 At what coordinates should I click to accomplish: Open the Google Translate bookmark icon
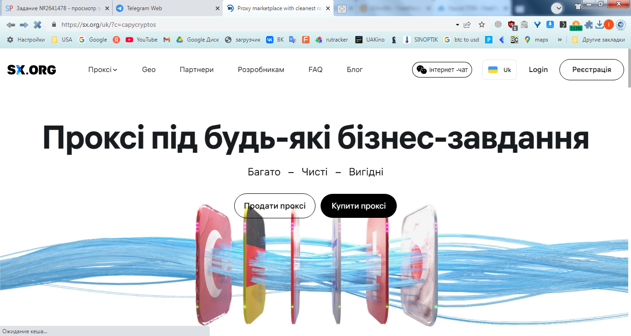click(292, 40)
